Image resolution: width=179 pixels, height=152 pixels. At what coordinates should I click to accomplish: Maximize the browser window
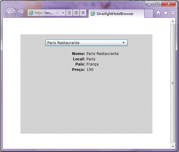(158, 4)
